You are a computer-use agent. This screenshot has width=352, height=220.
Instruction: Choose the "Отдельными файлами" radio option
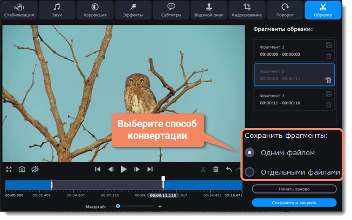coord(250,172)
